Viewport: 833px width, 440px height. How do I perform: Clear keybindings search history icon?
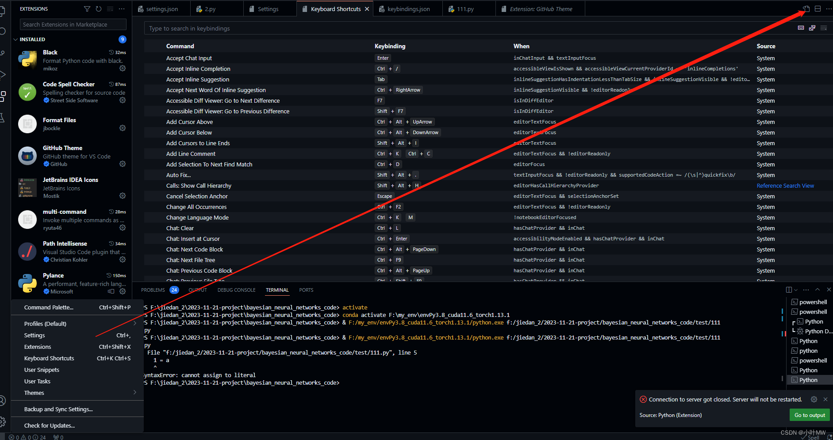824,27
